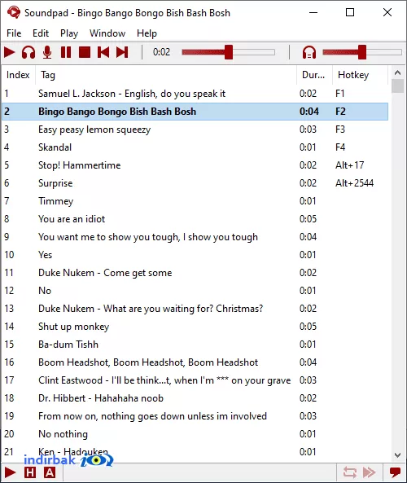The image size is (407, 483).
Task: Open the File menu
Action: click(x=14, y=33)
